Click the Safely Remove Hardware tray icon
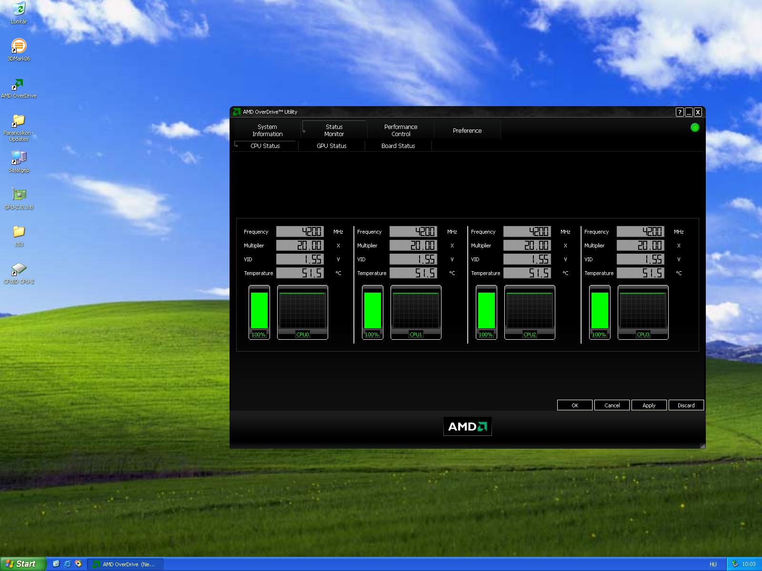762x571 pixels. tap(735, 564)
